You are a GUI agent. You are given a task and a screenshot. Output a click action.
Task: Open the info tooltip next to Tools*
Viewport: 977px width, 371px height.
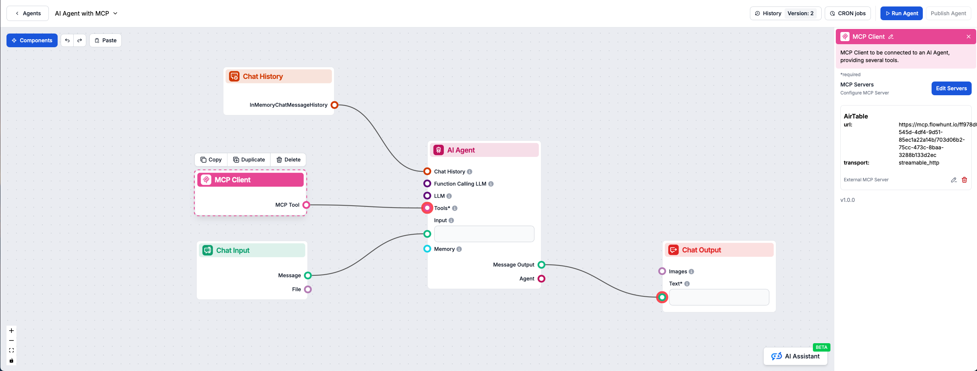tap(455, 208)
